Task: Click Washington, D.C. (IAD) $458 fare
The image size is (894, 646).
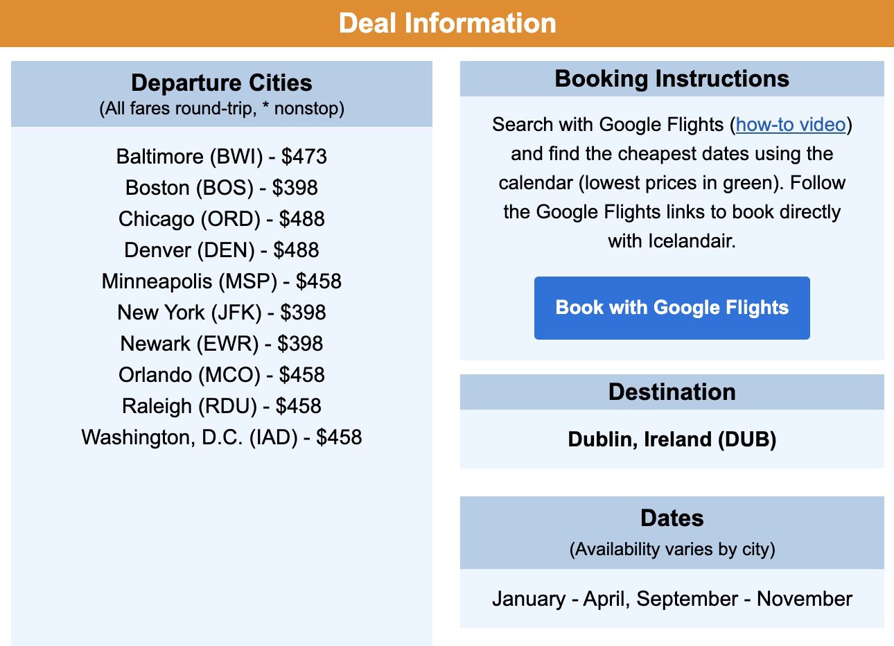Action: coord(222,437)
